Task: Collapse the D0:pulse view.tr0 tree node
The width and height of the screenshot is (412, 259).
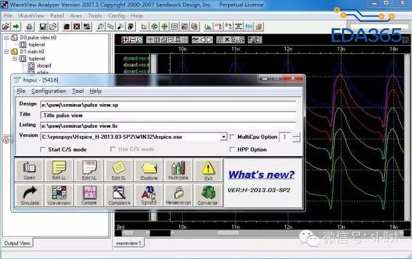Action: [x=6, y=38]
